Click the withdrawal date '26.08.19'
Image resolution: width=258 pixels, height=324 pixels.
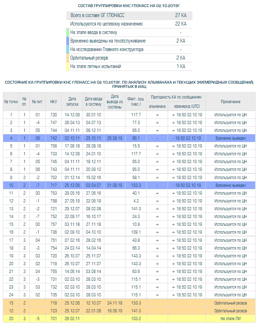click(x=114, y=138)
